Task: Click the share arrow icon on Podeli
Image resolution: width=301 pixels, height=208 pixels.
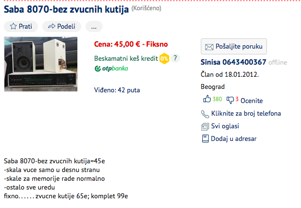Action: [52, 26]
